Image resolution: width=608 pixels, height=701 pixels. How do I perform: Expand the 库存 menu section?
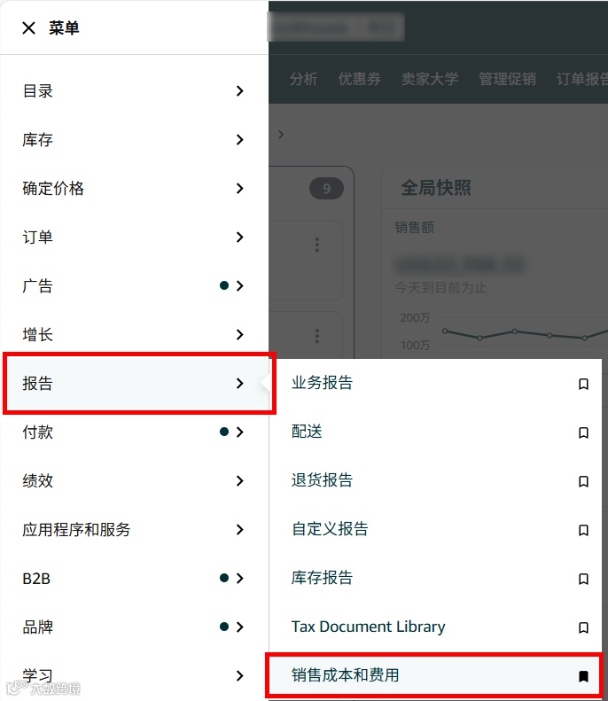coord(134,140)
